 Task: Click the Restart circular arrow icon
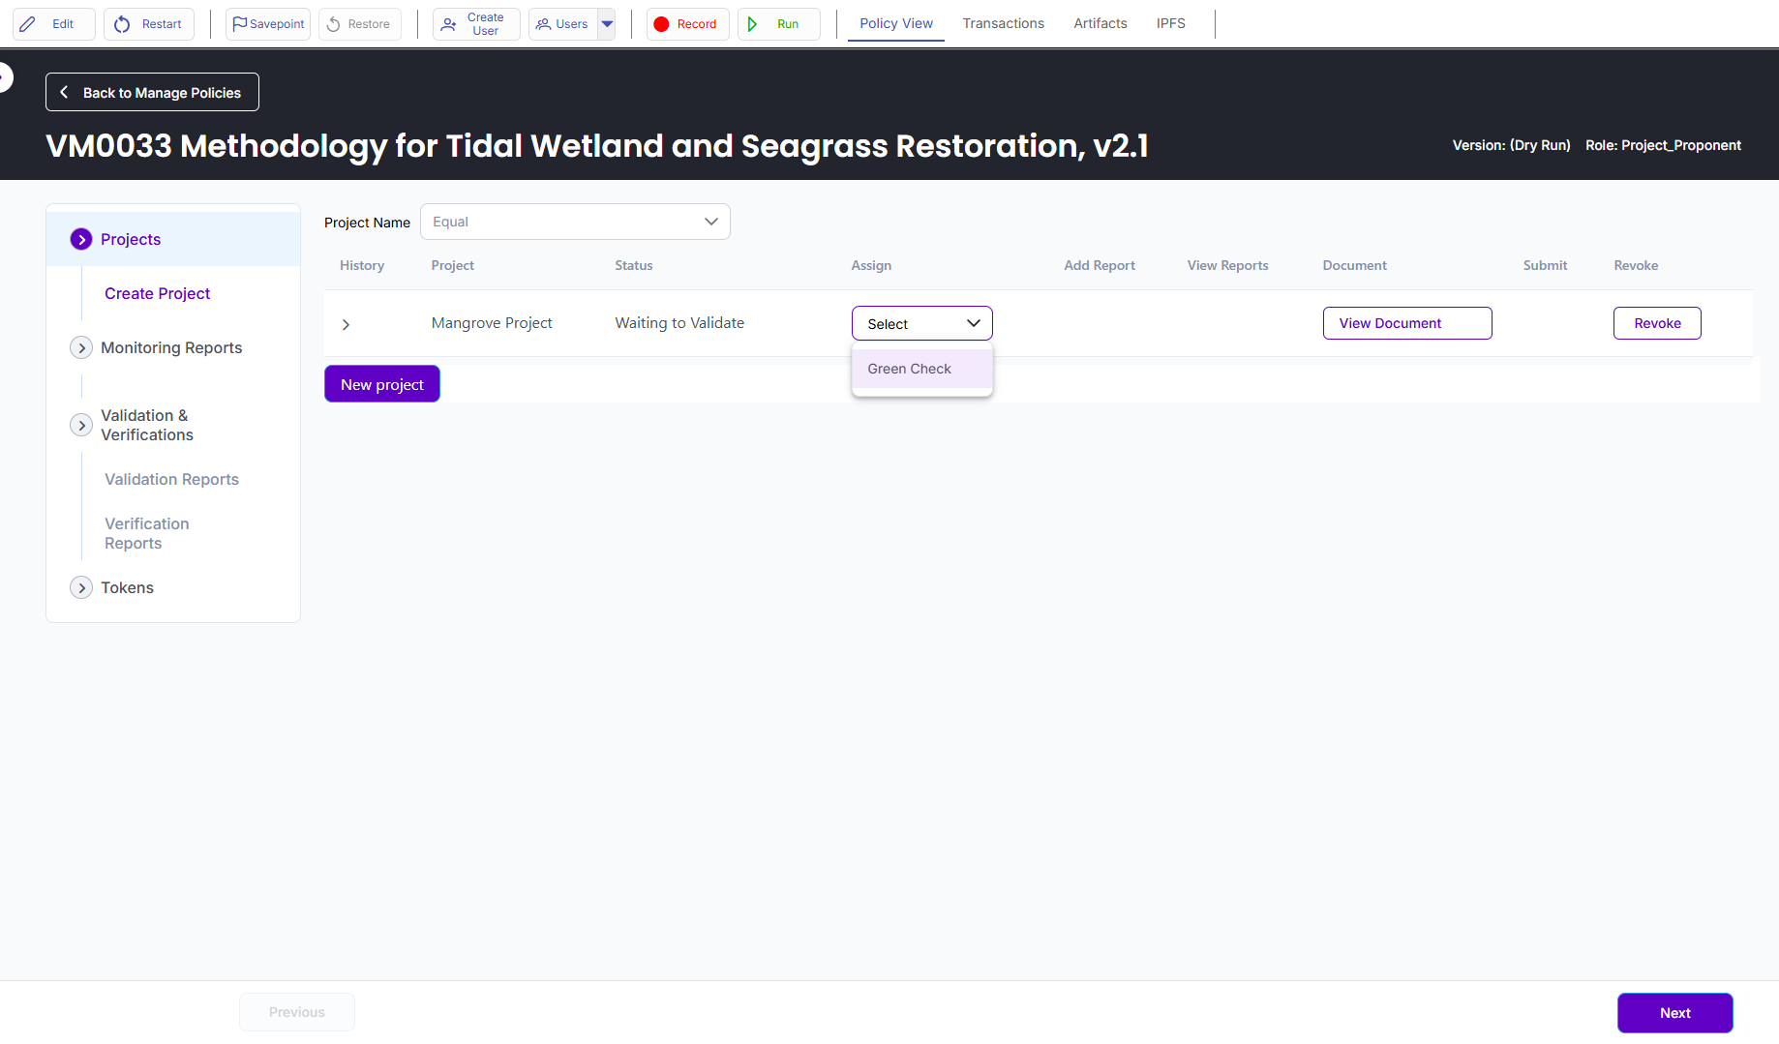(122, 24)
